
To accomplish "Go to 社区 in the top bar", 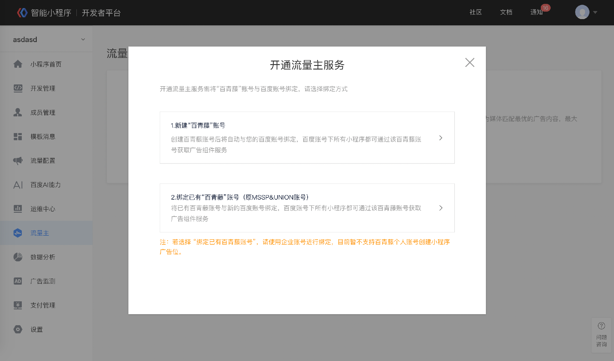I will click(x=476, y=12).
